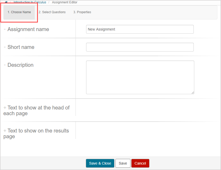Click the home icon in the breadcrumb

[6, 2]
